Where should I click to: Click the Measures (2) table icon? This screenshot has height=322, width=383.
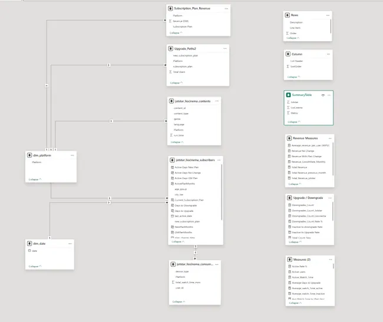click(x=290, y=260)
